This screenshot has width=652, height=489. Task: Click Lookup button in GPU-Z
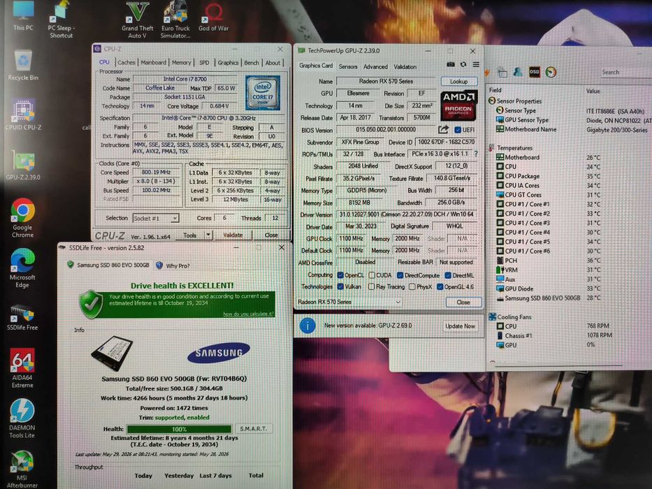(x=458, y=82)
